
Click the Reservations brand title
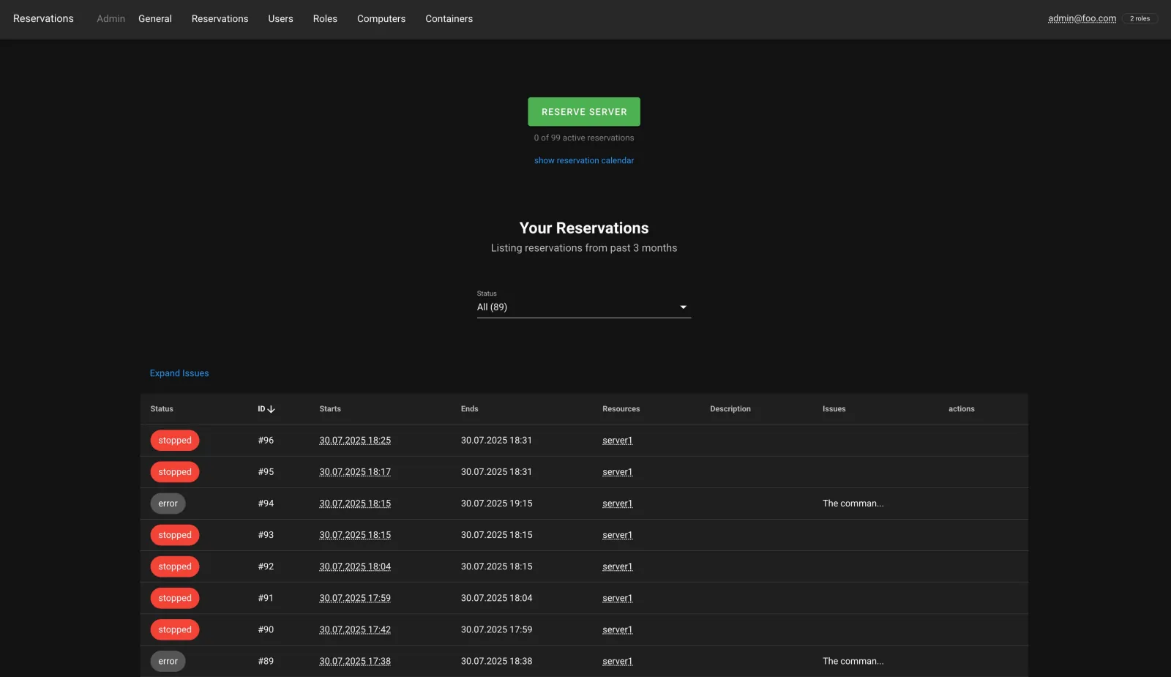43,19
